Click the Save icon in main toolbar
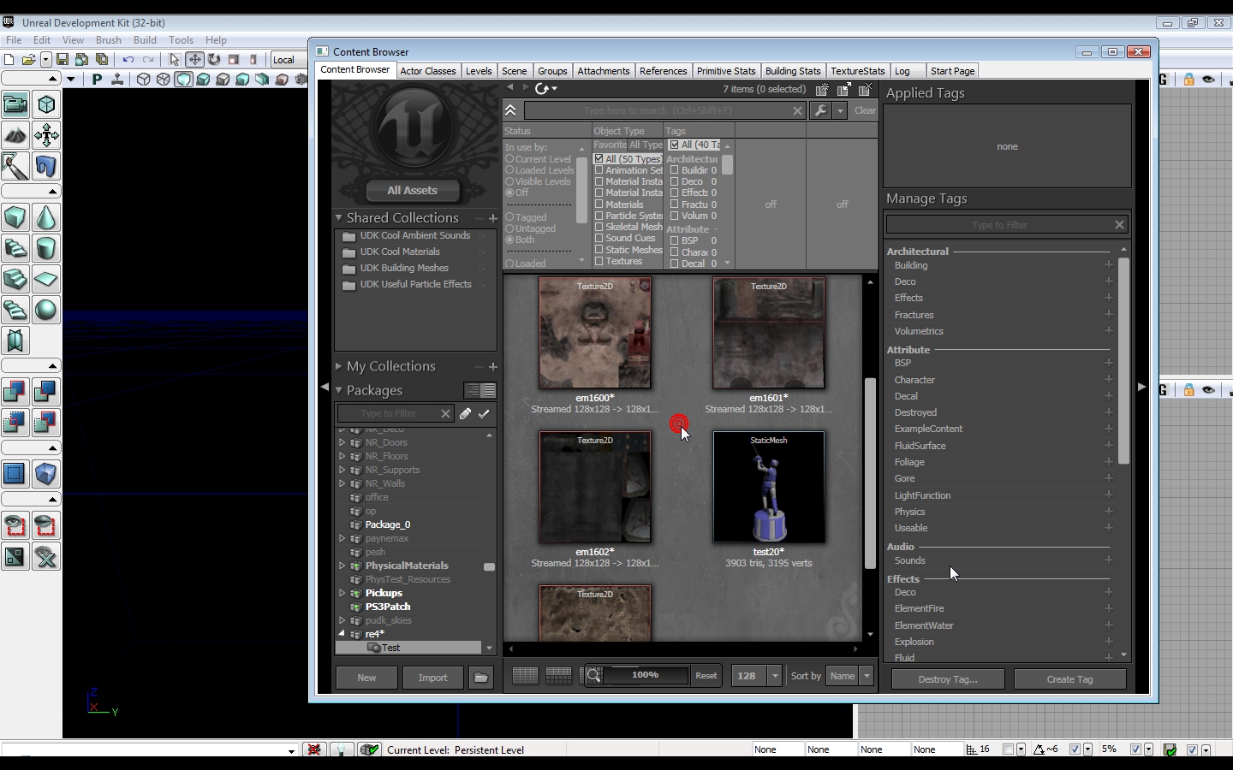Image resolution: width=1233 pixels, height=770 pixels. 63,60
